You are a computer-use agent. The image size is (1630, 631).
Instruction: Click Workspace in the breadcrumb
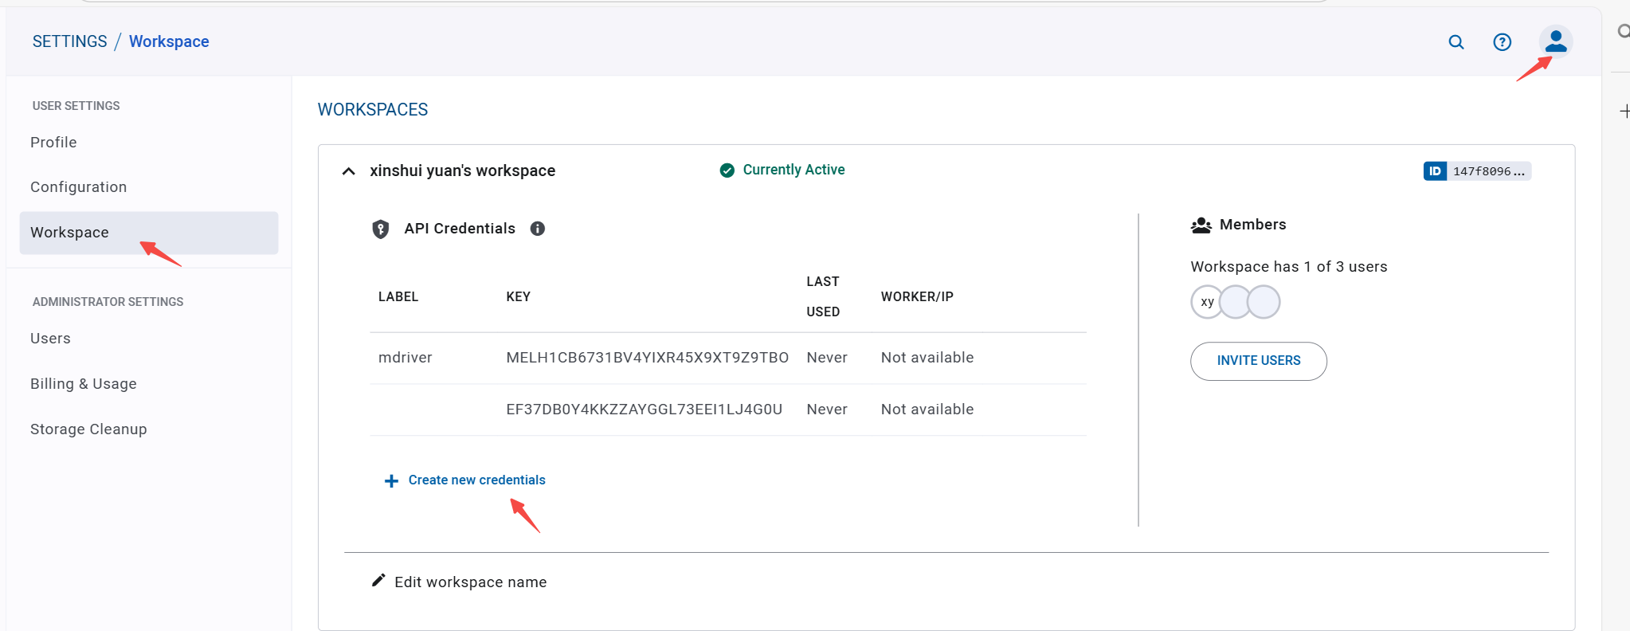click(x=169, y=41)
